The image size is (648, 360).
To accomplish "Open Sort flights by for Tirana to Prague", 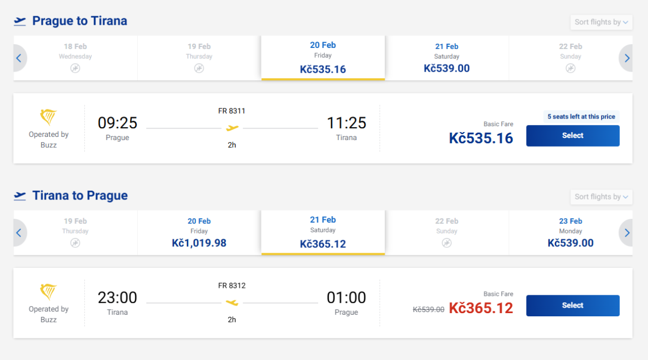I will click(601, 197).
